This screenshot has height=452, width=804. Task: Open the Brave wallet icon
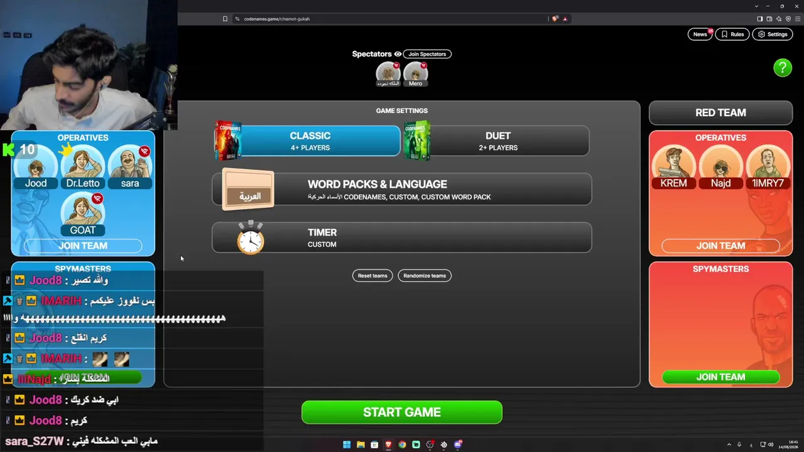769,19
